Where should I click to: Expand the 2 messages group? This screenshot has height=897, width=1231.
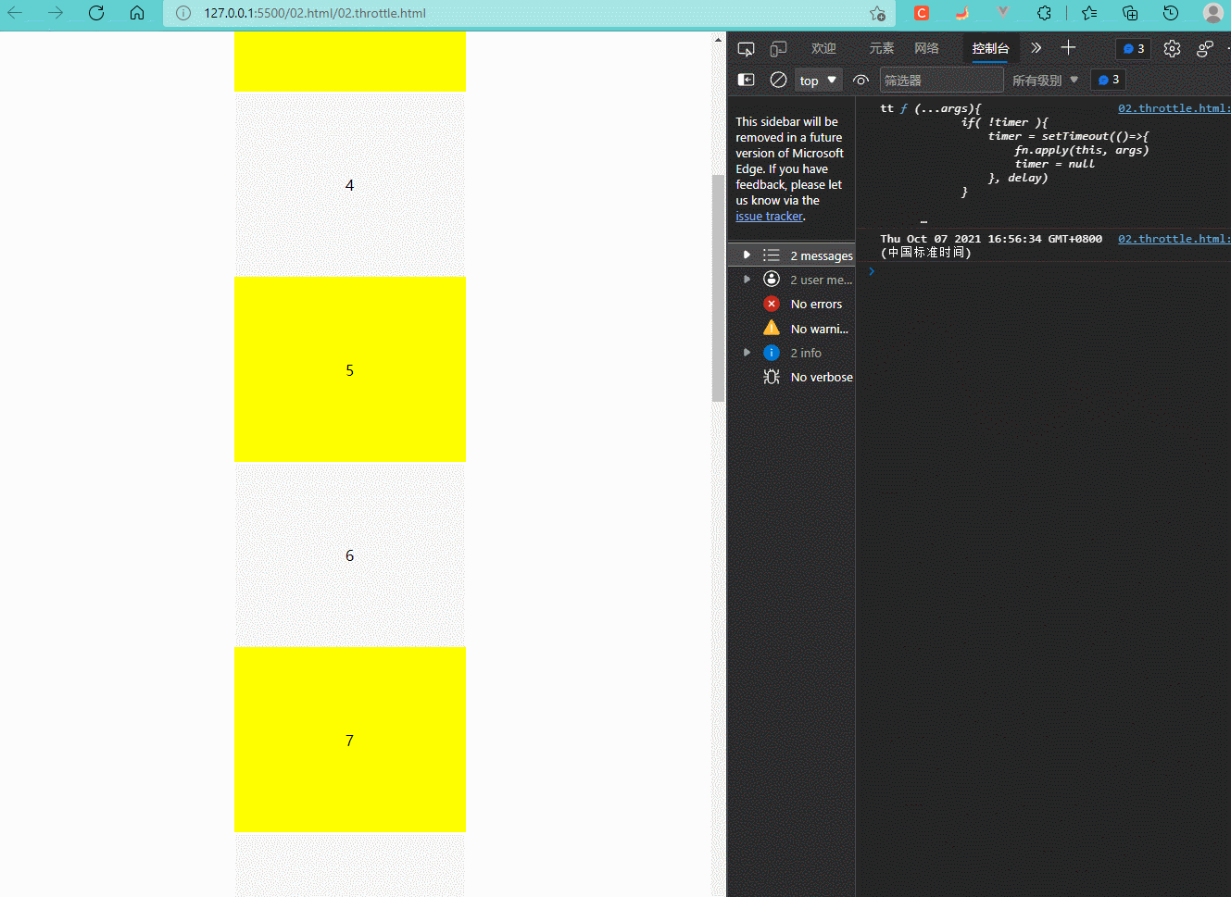(x=747, y=255)
